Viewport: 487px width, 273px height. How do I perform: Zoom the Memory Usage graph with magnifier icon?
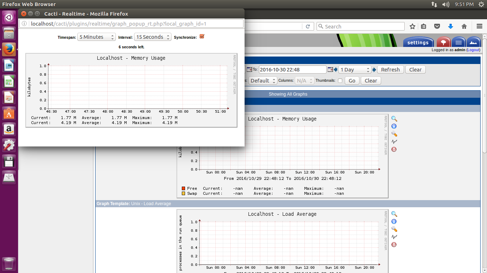[394, 119]
